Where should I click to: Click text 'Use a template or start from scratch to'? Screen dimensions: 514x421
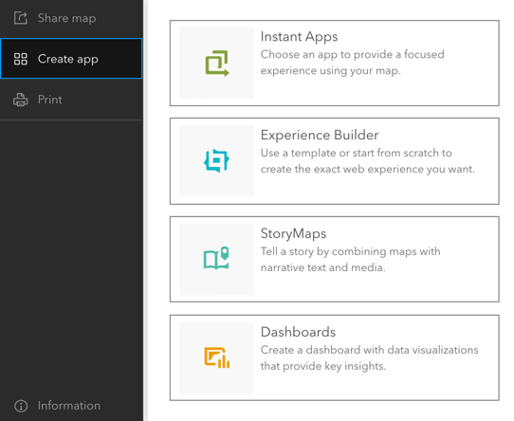pos(357,153)
